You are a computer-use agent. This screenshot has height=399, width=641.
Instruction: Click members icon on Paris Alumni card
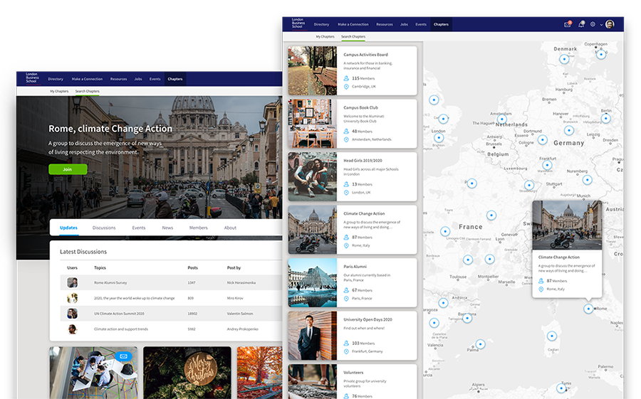(x=346, y=290)
